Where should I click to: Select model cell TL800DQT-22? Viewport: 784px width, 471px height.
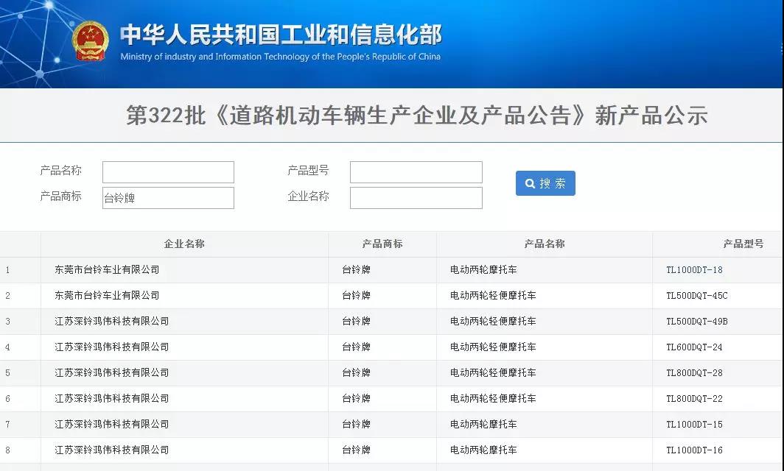click(694, 399)
